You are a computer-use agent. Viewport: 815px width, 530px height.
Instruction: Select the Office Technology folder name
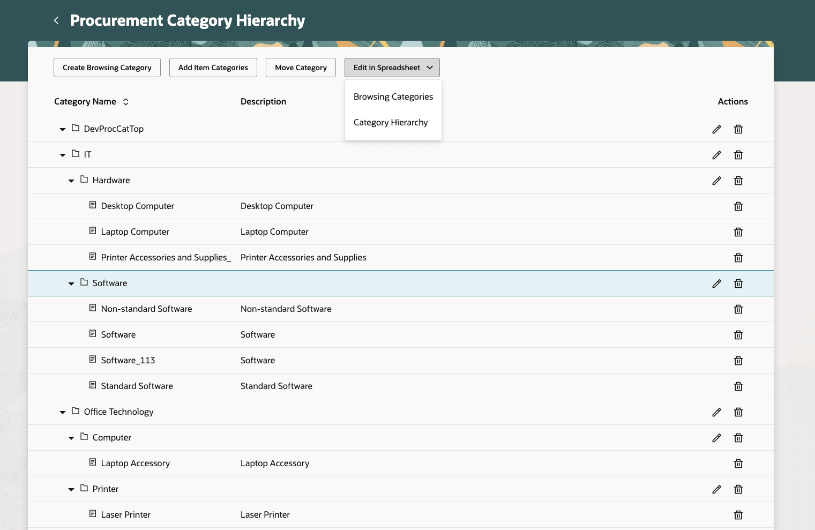pyautogui.click(x=119, y=412)
